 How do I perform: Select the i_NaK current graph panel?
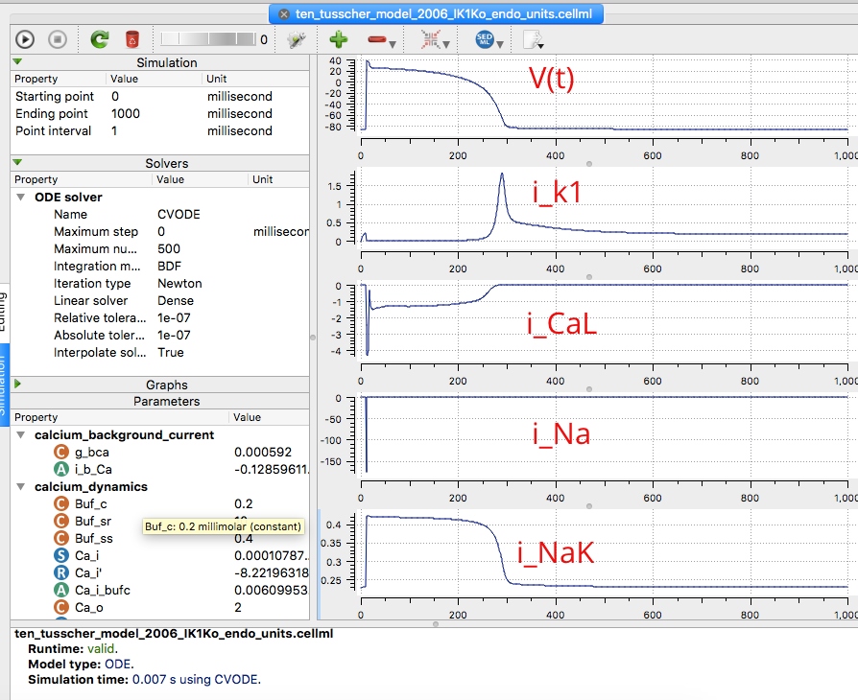click(x=588, y=565)
